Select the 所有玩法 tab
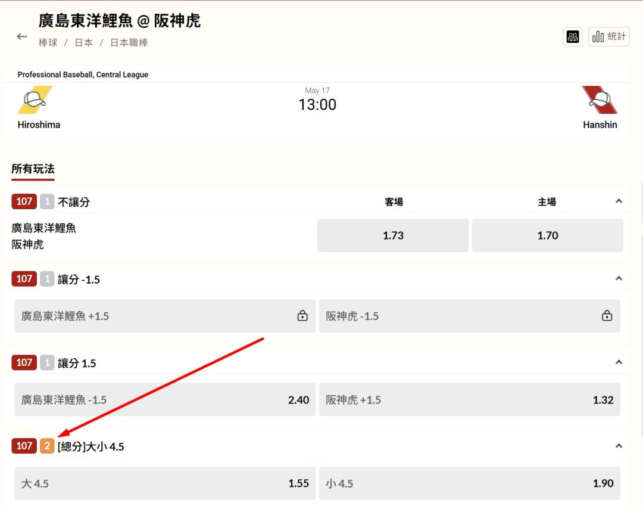 [x=33, y=169]
